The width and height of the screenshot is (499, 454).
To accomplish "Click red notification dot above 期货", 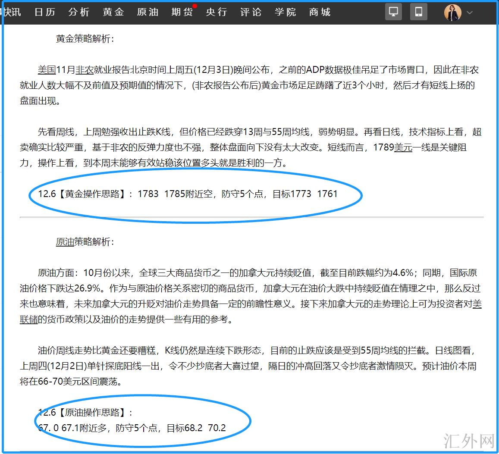I will pyautogui.click(x=195, y=6).
